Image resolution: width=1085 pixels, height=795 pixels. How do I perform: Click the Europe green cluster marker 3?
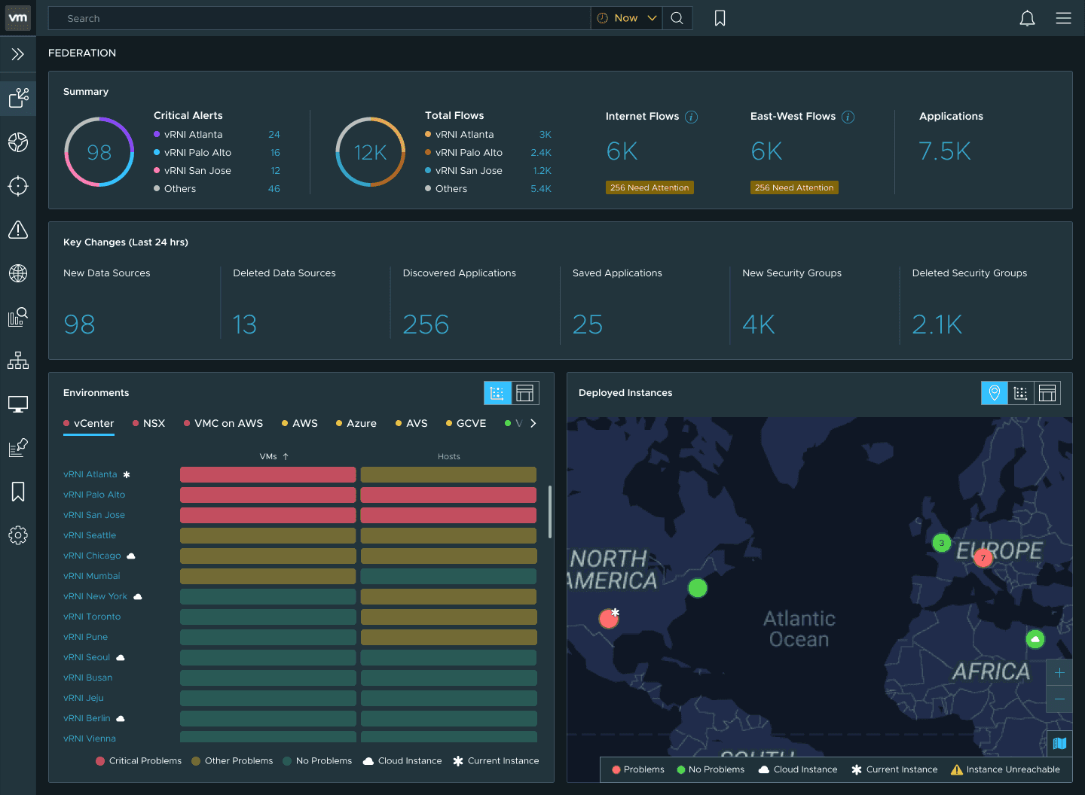pyautogui.click(x=942, y=542)
